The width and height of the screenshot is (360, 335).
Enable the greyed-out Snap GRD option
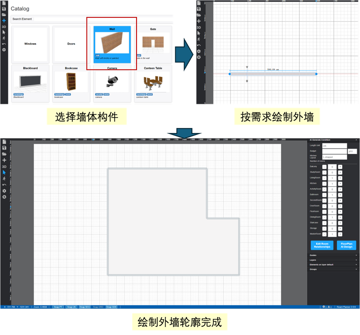click(98, 307)
